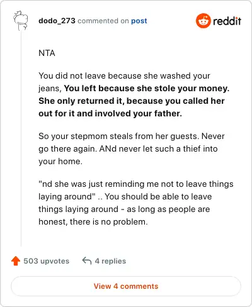The height and width of the screenshot is (307, 252).
Task: Click the orange upvote arrow
Action: pos(16,261)
